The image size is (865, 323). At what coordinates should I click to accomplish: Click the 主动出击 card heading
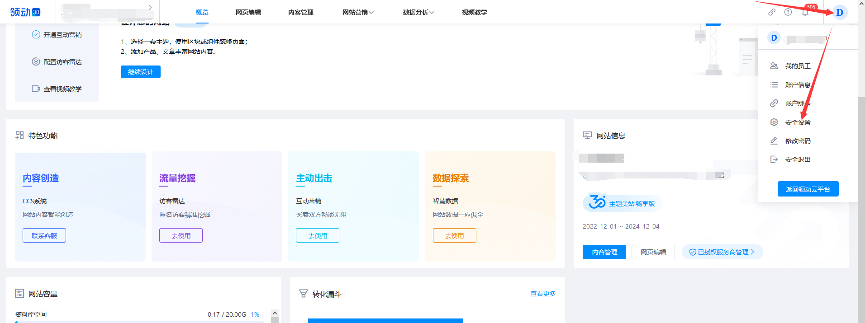tap(314, 178)
